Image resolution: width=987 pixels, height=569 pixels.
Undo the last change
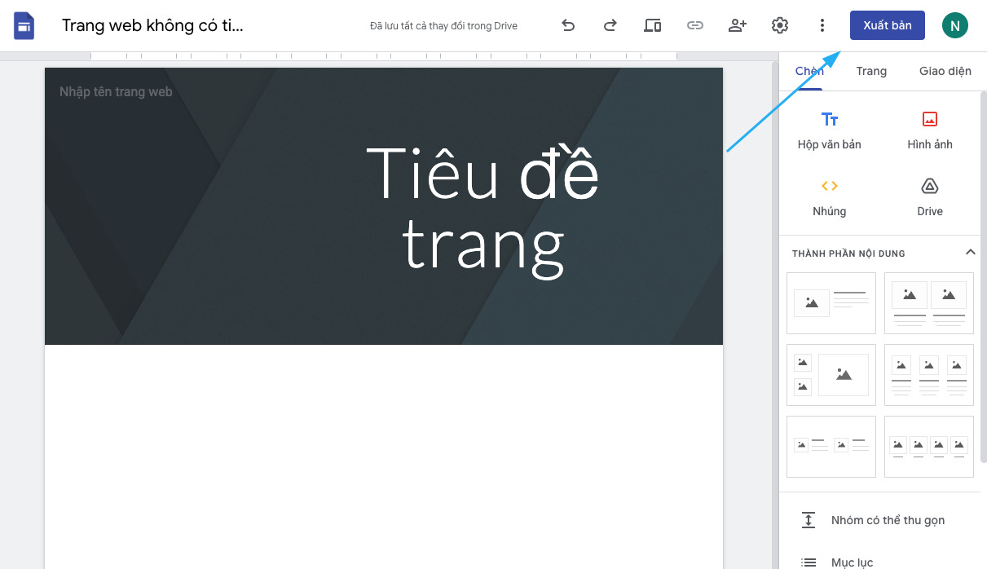pyautogui.click(x=568, y=25)
